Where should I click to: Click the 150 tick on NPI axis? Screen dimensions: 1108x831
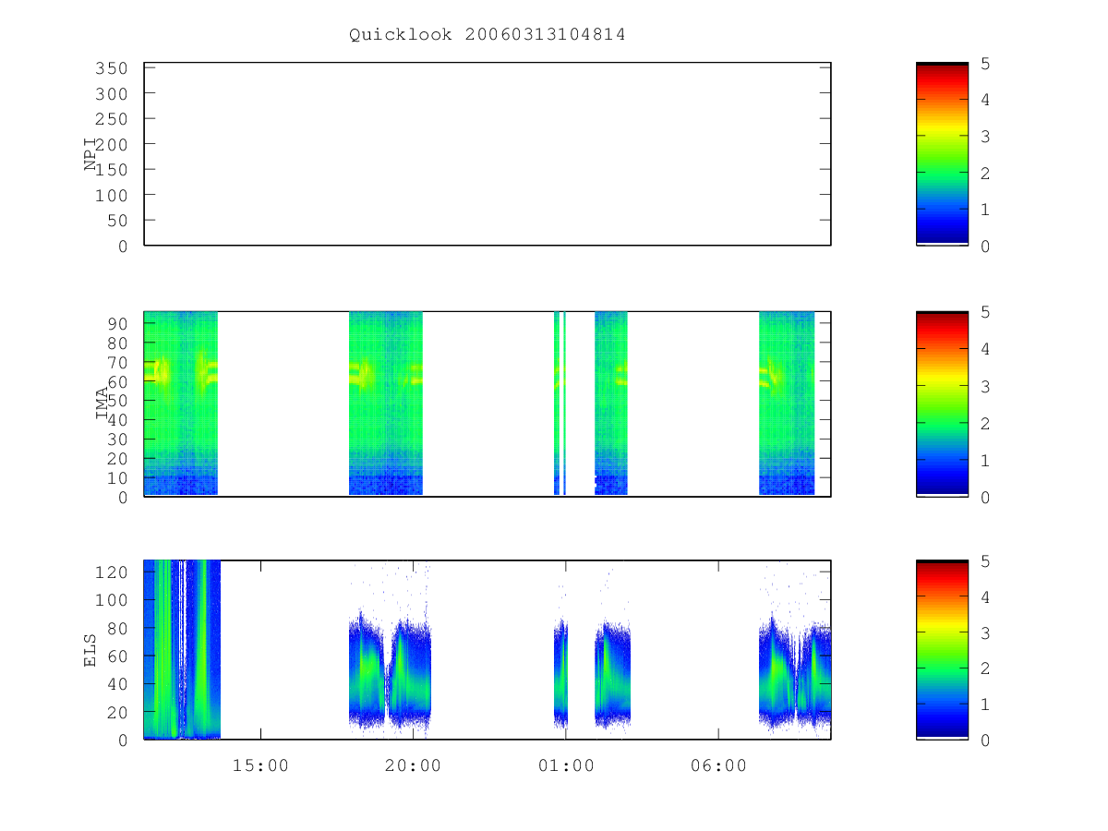click(x=110, y=170)
